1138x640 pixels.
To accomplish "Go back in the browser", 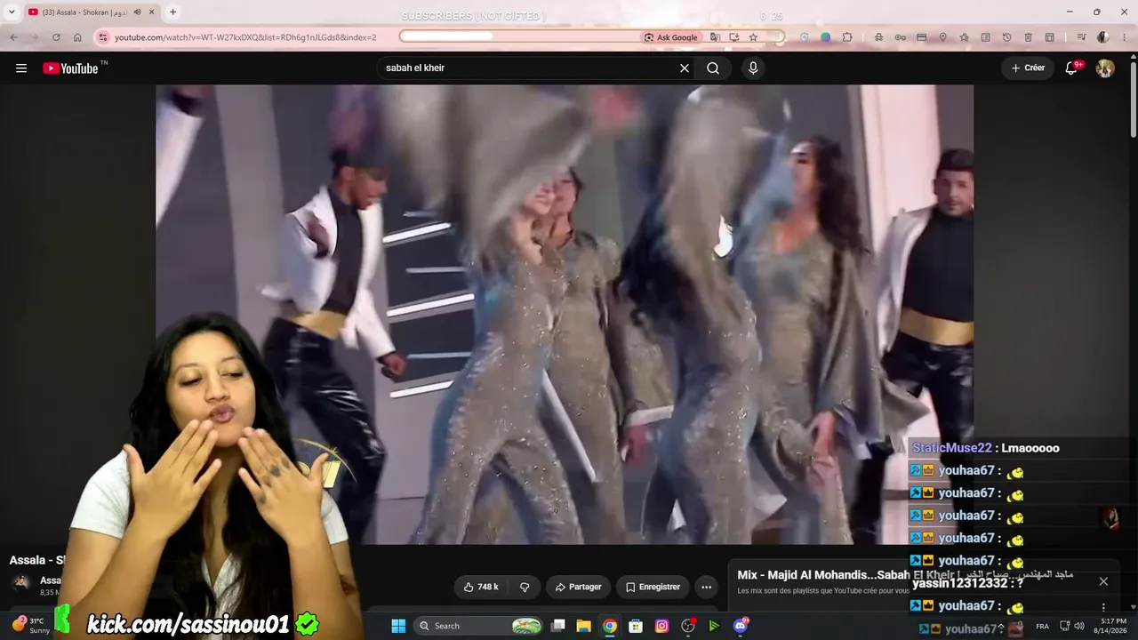I will point(13,37).
